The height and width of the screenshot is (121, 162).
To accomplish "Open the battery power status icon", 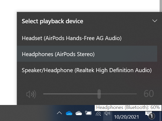I will click(x=88, y=113).
